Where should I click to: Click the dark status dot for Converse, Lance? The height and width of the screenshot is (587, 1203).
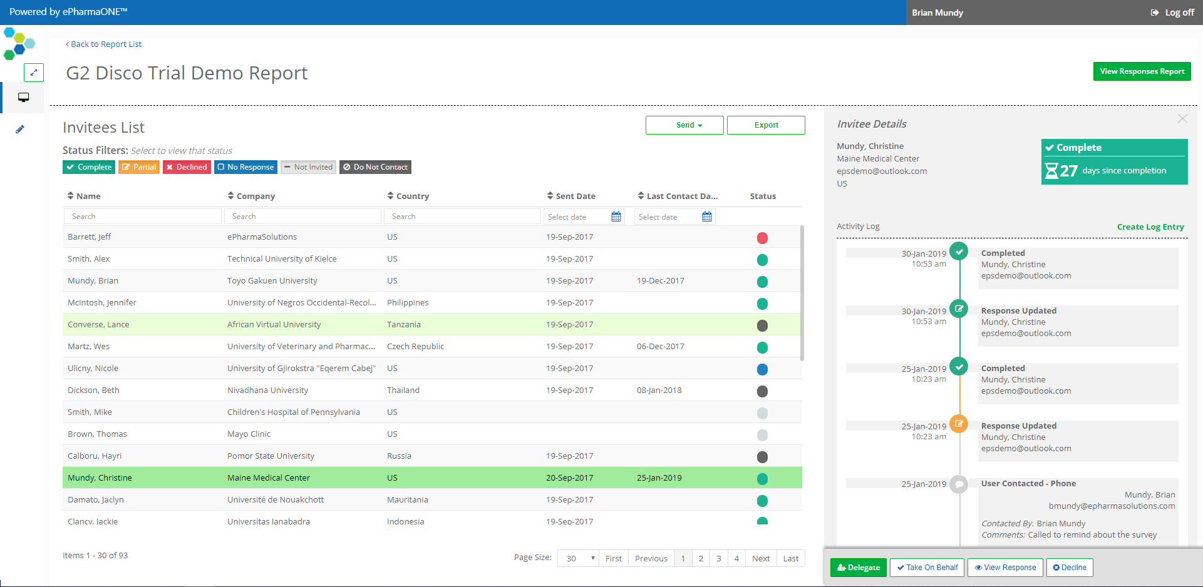point(762,325)
